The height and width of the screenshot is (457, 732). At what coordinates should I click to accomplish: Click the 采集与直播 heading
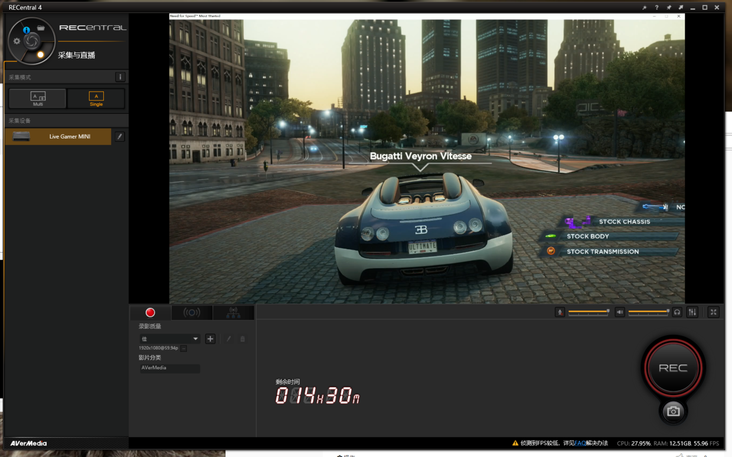[x=77, y=55]
